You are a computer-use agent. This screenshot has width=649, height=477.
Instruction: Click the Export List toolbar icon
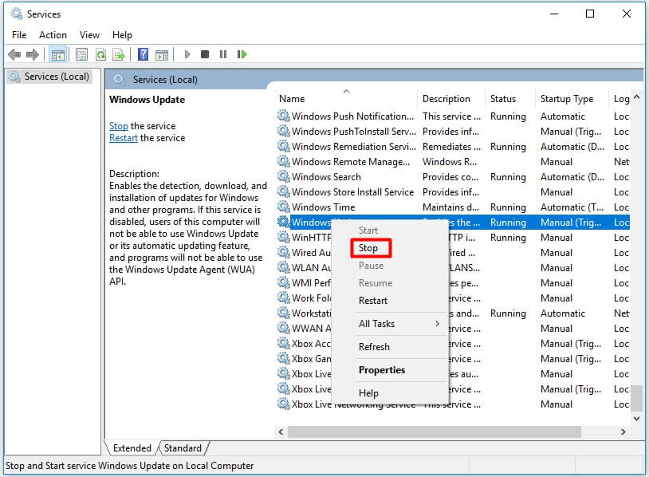119,54
